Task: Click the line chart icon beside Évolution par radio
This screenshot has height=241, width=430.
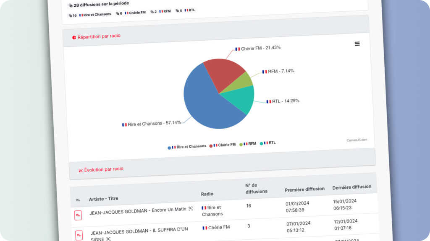Action: (81, 171)
